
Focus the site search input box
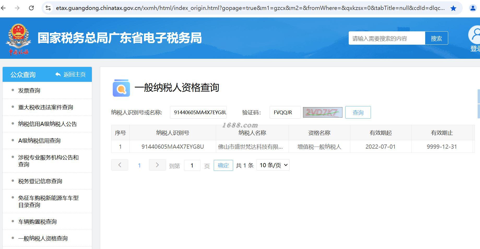tap(387, 38)
